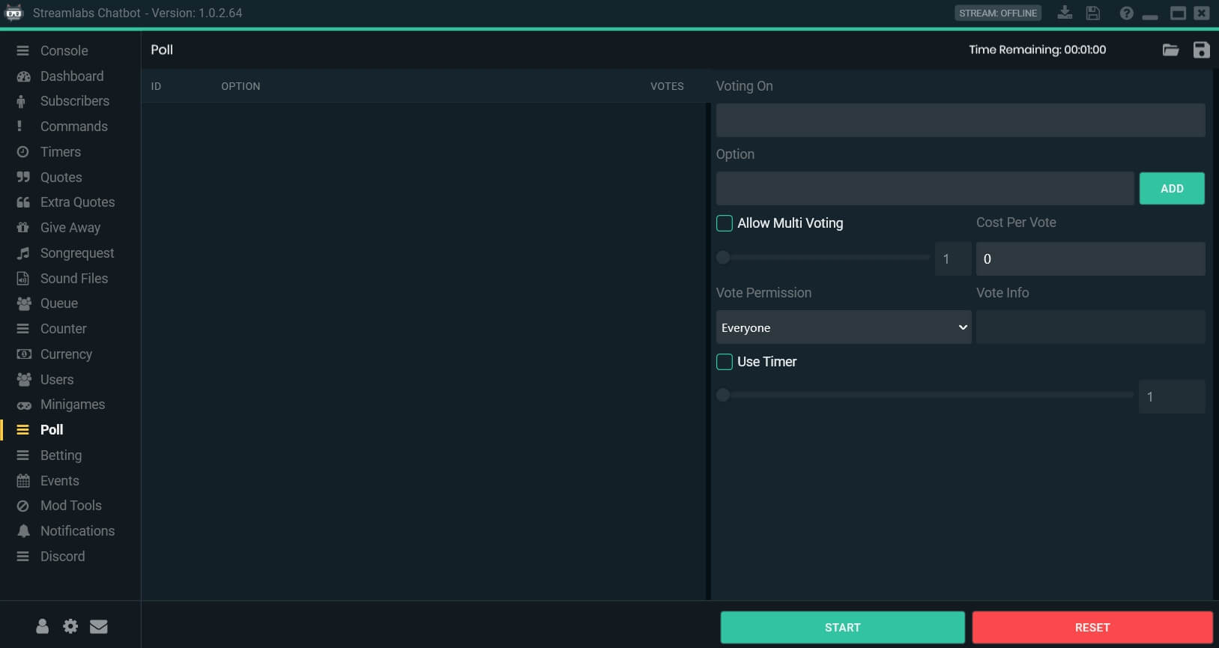Open the load poll folder icon

pos(1170,50)
